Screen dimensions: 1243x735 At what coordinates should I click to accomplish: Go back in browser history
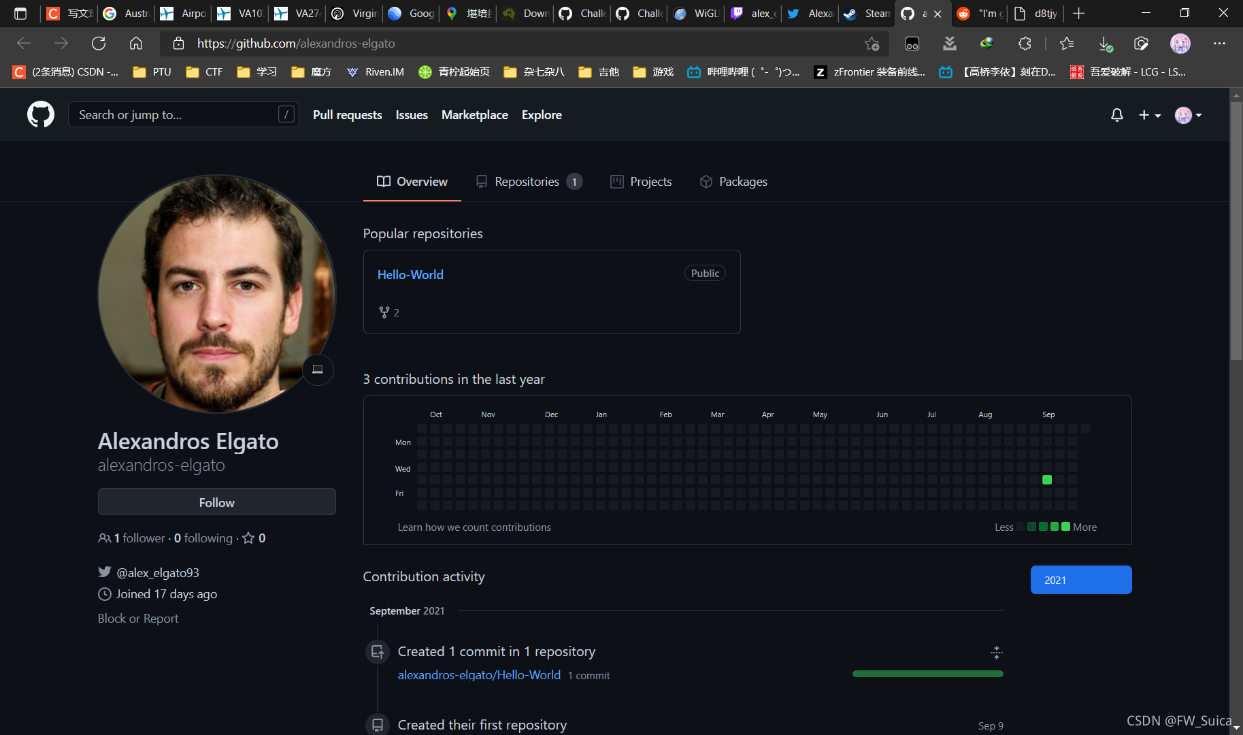tap(24, 44)
